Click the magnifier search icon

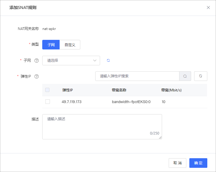pos(185,76)
